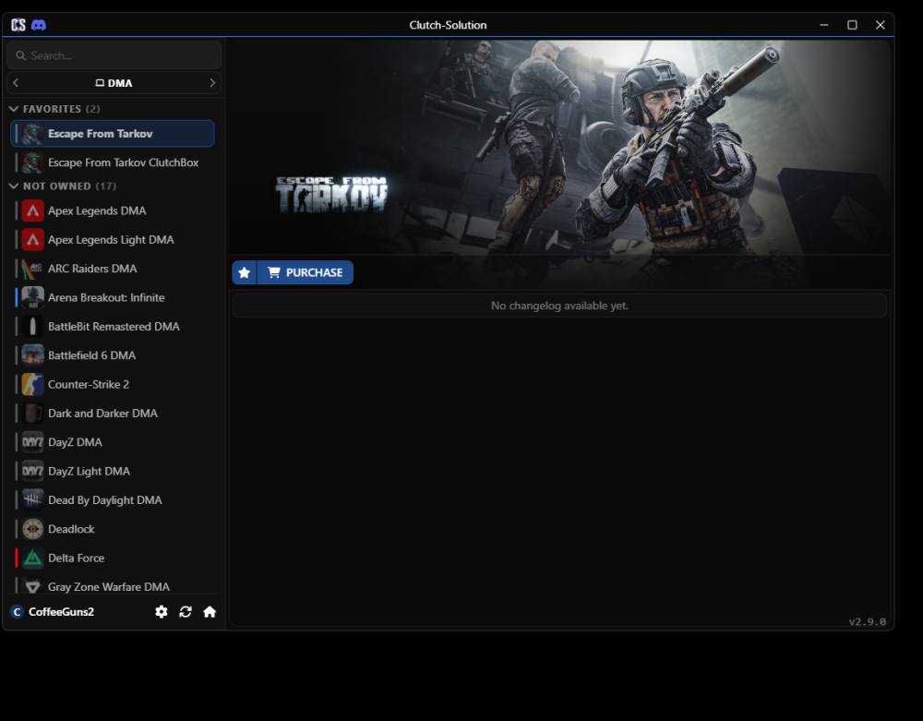Screen dimensions: 923x721
Task: Minimize the Clutch-Solution window
Action: pyautogui.click(x=824, y=25)
